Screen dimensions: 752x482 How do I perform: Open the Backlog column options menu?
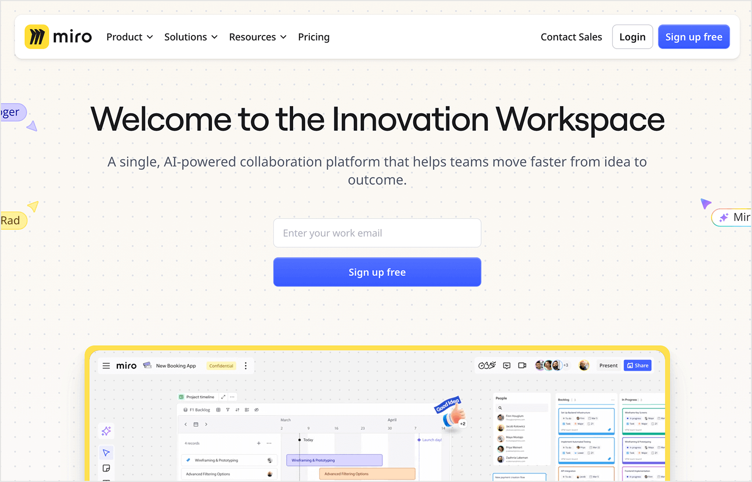coord(612,400)
